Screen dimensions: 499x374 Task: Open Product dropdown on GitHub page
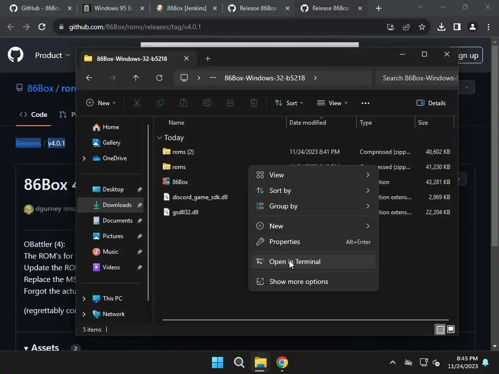click(53, 55)
